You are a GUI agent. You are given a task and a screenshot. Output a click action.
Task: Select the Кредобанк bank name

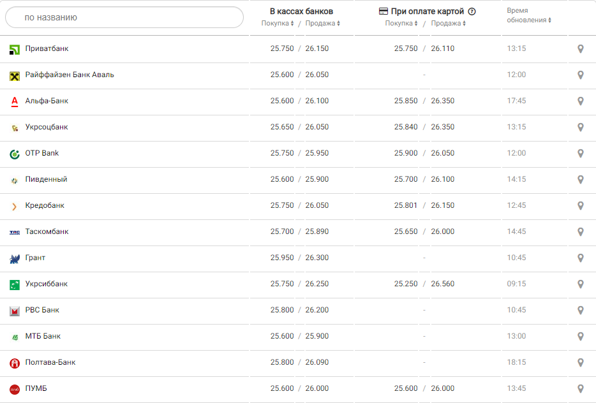tap(45, 205)
